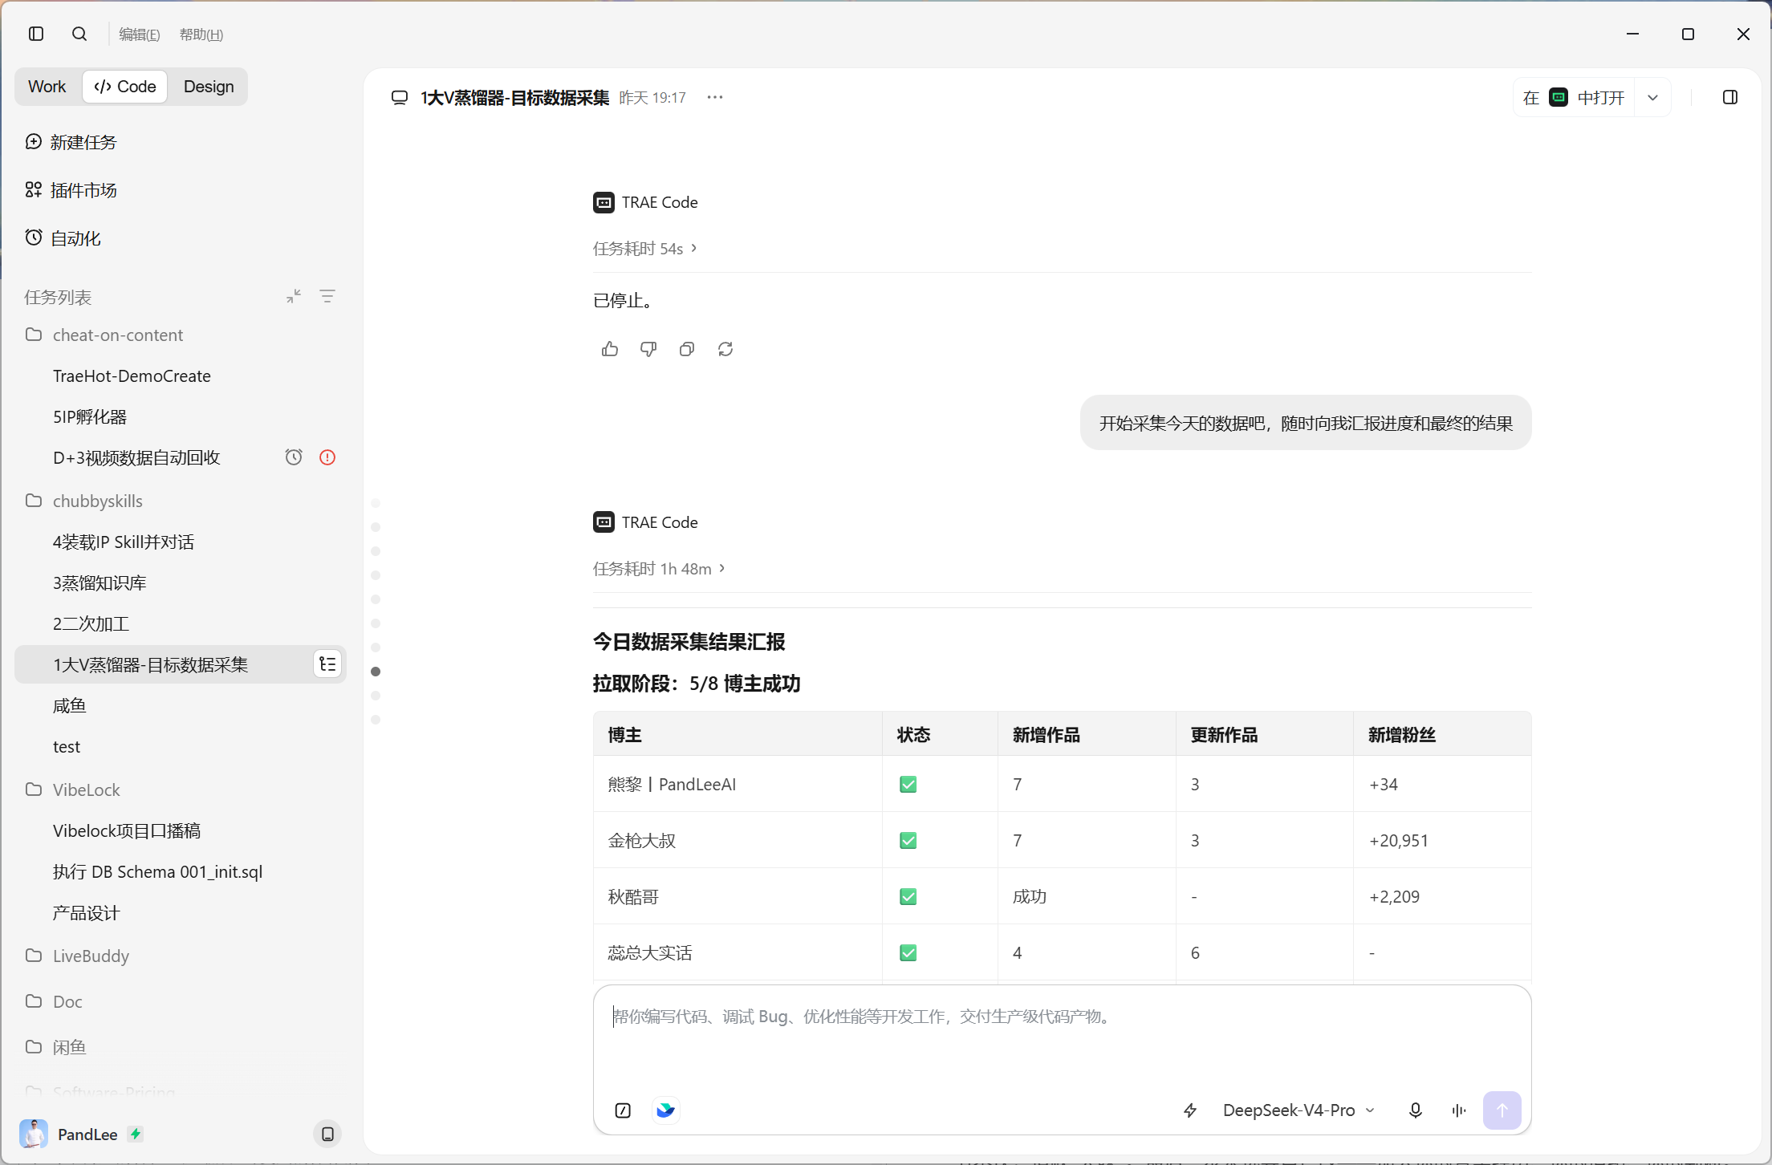Click the blue bird plugin icon
This screenshot has width=1772, height=1165.
click(665, 1110)
